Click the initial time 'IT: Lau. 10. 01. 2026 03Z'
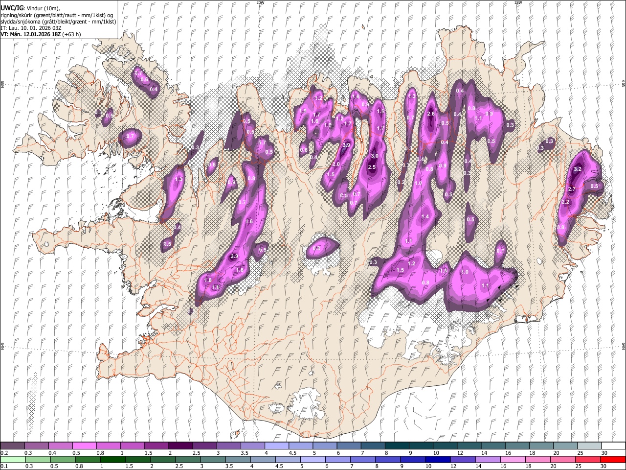Image resolution: width=626 pixels, height=470 pixels. (31, 28)
